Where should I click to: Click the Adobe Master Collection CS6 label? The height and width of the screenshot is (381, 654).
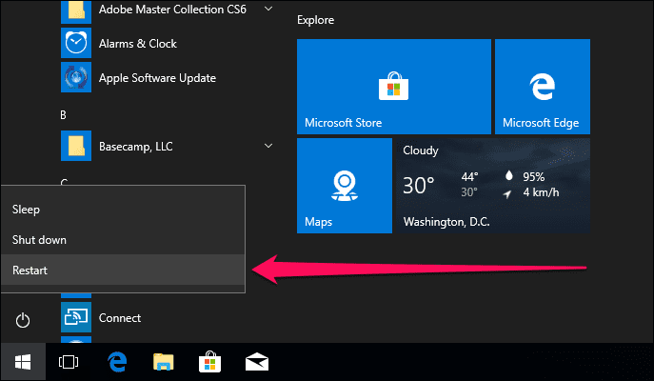point(172,10)
